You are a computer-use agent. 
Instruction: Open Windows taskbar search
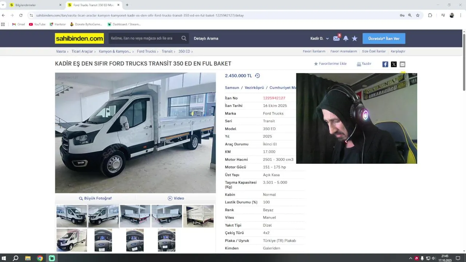click(16, 258)
